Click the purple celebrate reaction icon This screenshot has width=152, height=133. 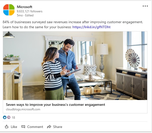click(x=9, y=117)
